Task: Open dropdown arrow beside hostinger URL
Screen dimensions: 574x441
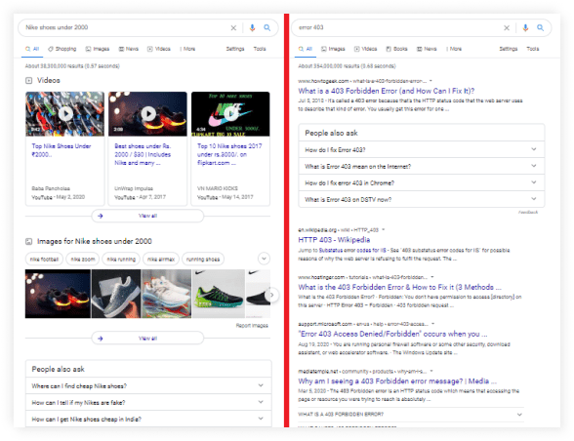Action: pyautogui.click(x=431, y=277)
